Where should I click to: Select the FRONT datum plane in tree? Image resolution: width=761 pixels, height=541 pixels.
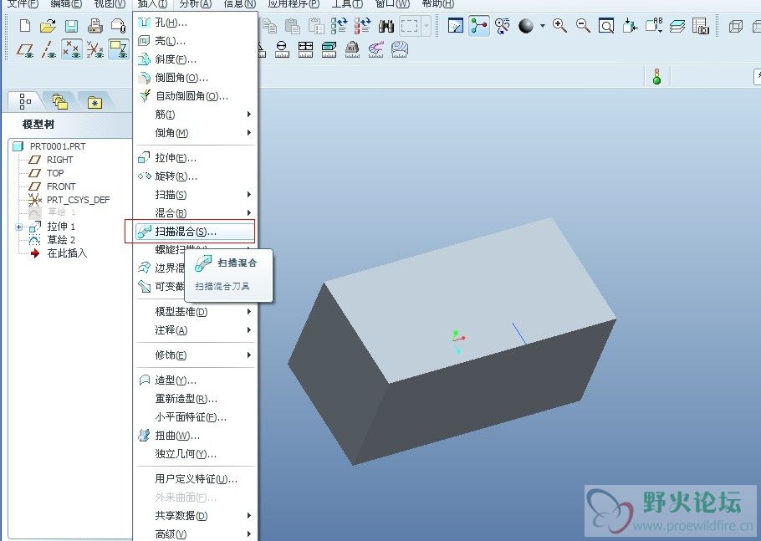(x=61, y=186)
